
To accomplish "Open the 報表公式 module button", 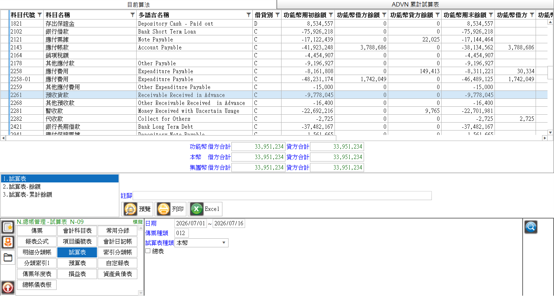I will pos(37,242).
